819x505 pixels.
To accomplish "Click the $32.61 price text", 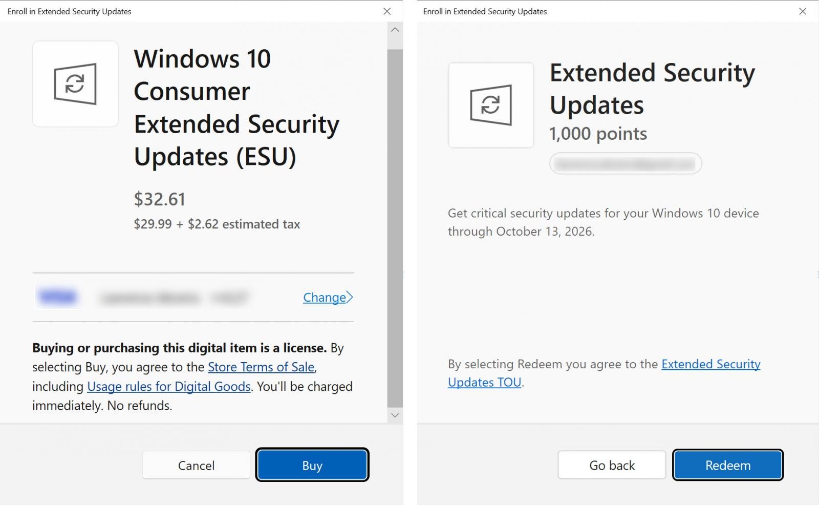I will [160, 199].
